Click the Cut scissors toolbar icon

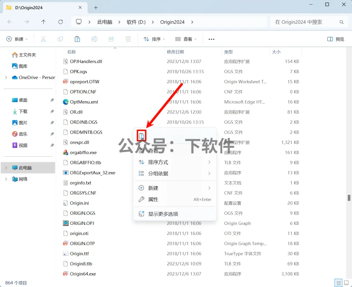click(43, 39)
